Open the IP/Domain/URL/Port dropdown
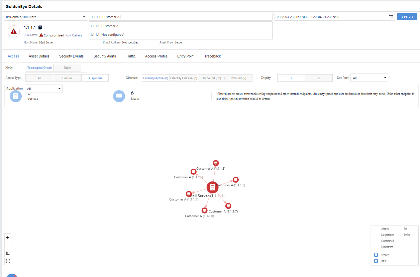 click(45, 17)
